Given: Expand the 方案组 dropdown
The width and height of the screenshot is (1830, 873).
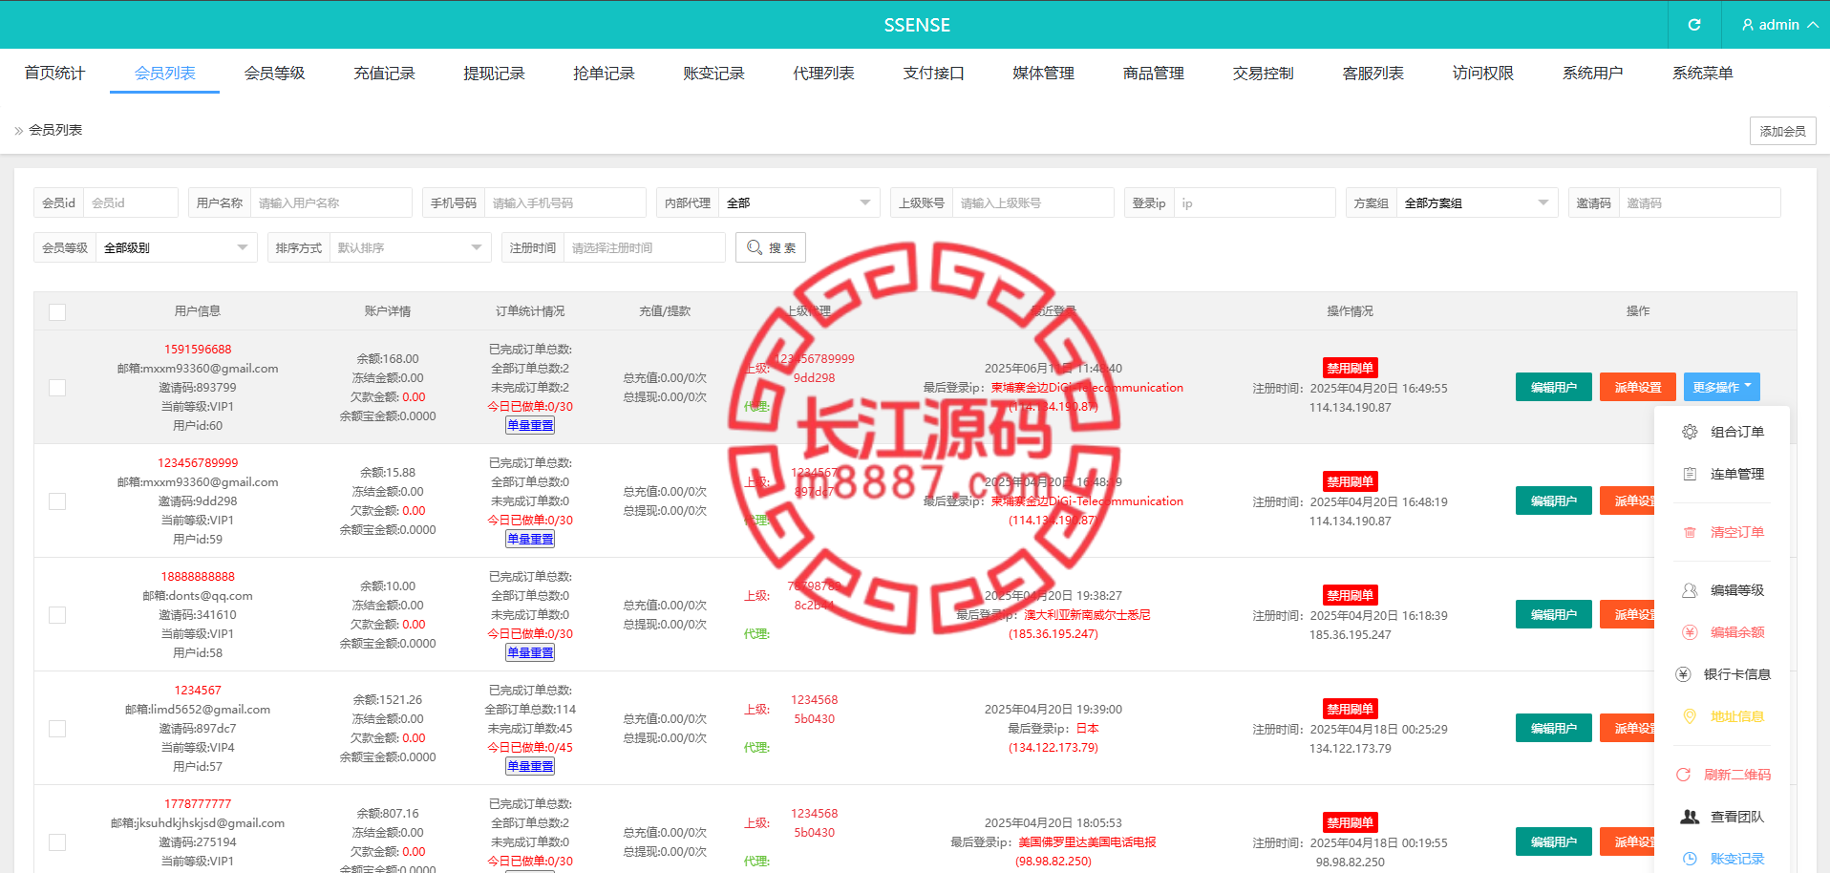Looking at the screenshot, I should (x=1477, y=202).
